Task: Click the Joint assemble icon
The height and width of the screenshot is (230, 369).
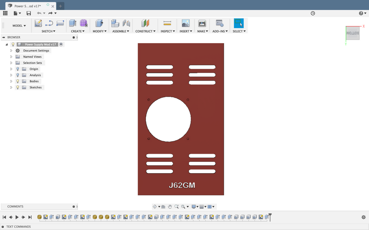Action: tap(126, 23)
